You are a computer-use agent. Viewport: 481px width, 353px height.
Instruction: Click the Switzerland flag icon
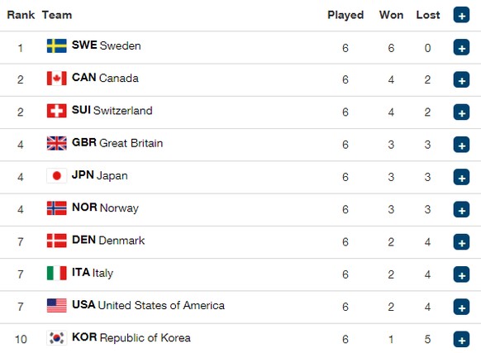(57, 111)
